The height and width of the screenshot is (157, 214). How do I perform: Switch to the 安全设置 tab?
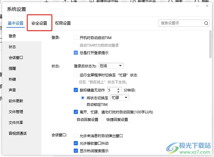39,23
